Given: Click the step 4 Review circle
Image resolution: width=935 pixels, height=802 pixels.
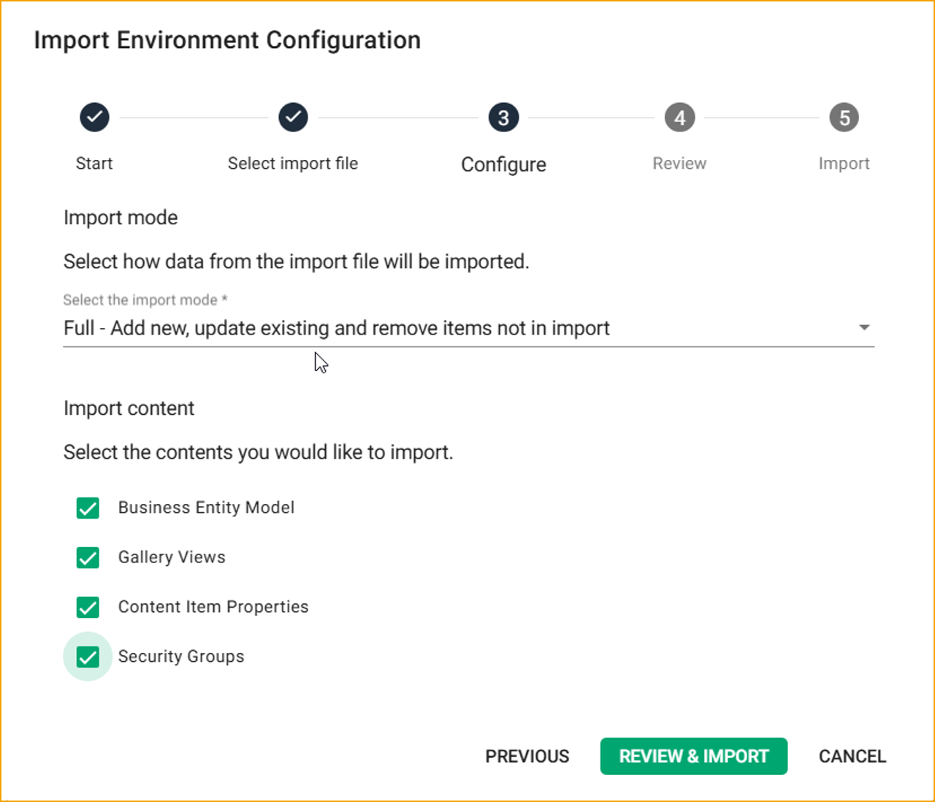Looking at the screenshot, I should [x=679, y=118].
